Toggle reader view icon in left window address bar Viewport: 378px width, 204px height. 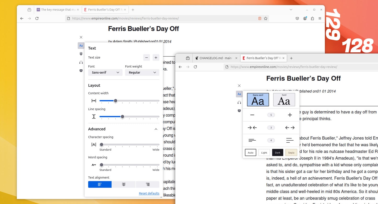click(260, 19)
